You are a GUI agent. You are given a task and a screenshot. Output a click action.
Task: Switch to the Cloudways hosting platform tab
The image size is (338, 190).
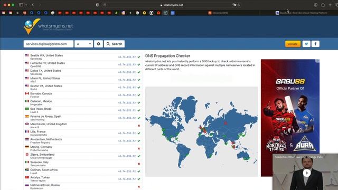302,13
